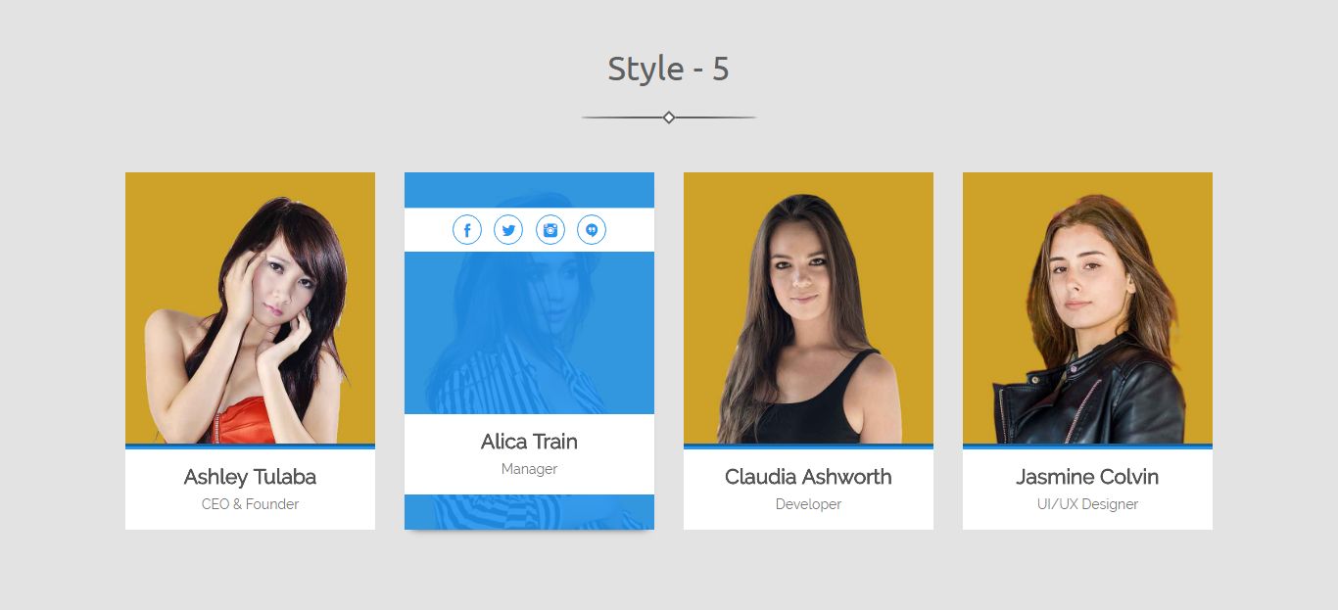
Task: Click the Manager role label
Action: [x=529, y=469]
